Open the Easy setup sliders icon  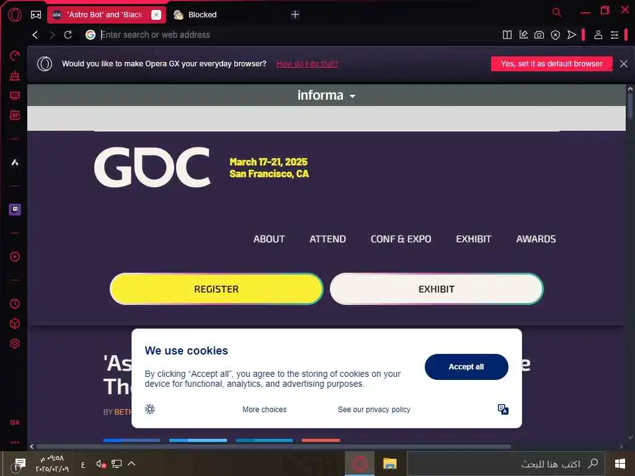pos(615,35)
